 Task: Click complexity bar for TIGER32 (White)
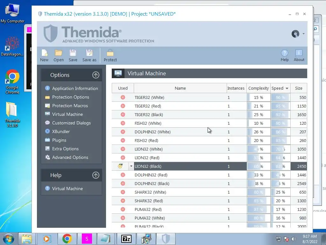(259, 97)
